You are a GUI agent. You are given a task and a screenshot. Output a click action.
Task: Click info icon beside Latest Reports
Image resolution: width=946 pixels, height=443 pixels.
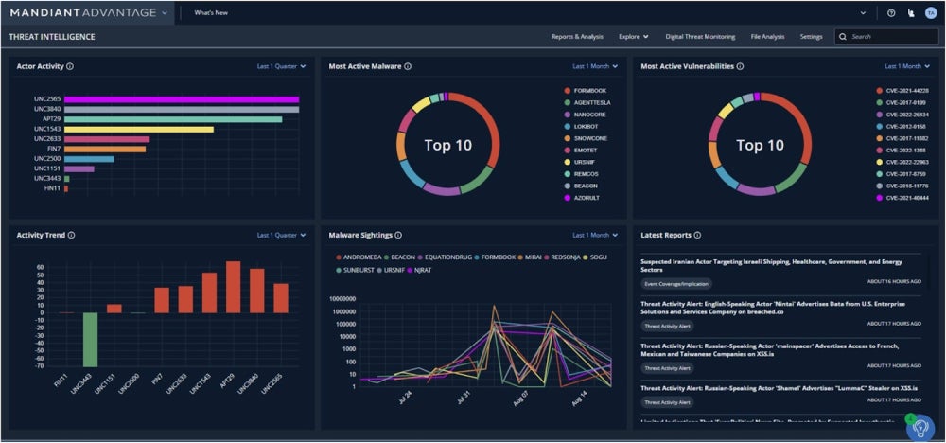pyautogui.click(x=698, y=235)
